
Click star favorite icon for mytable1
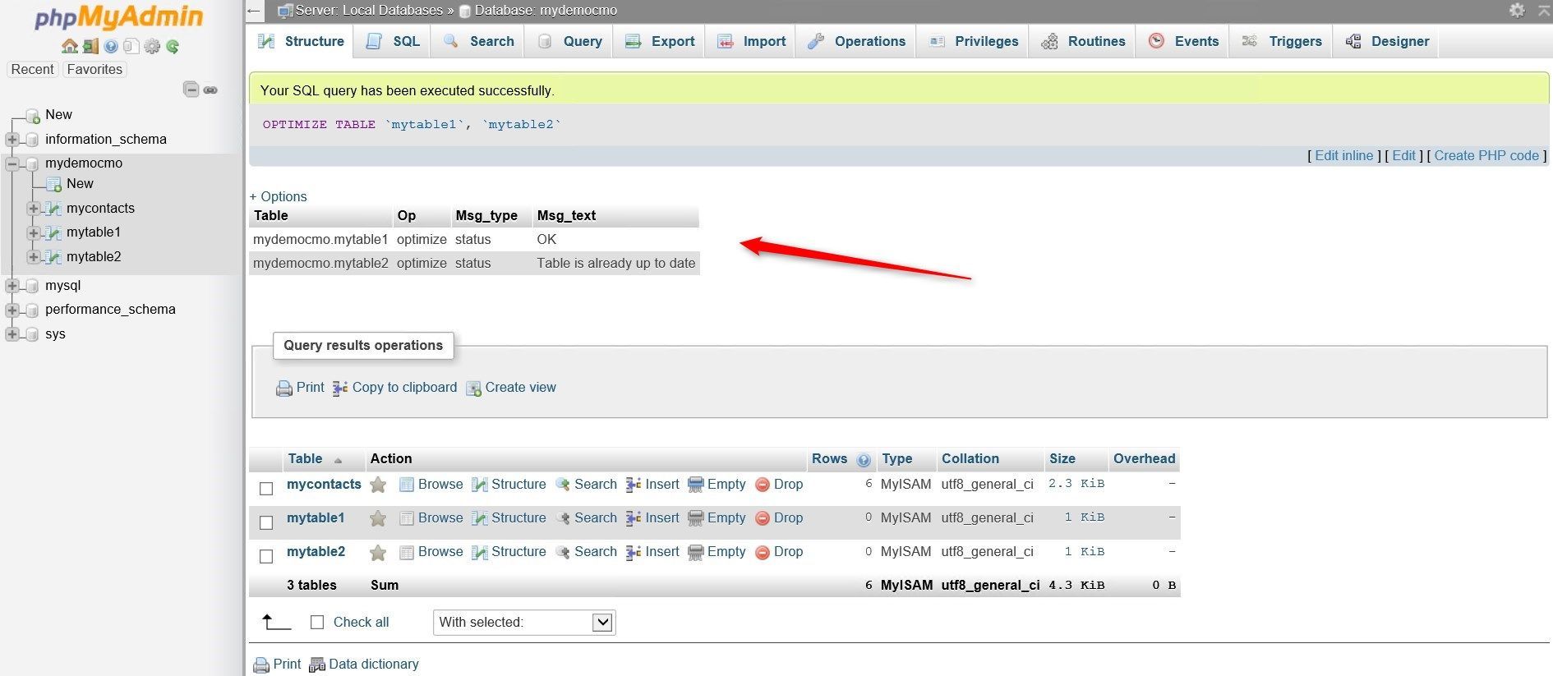tap(378, 518)
